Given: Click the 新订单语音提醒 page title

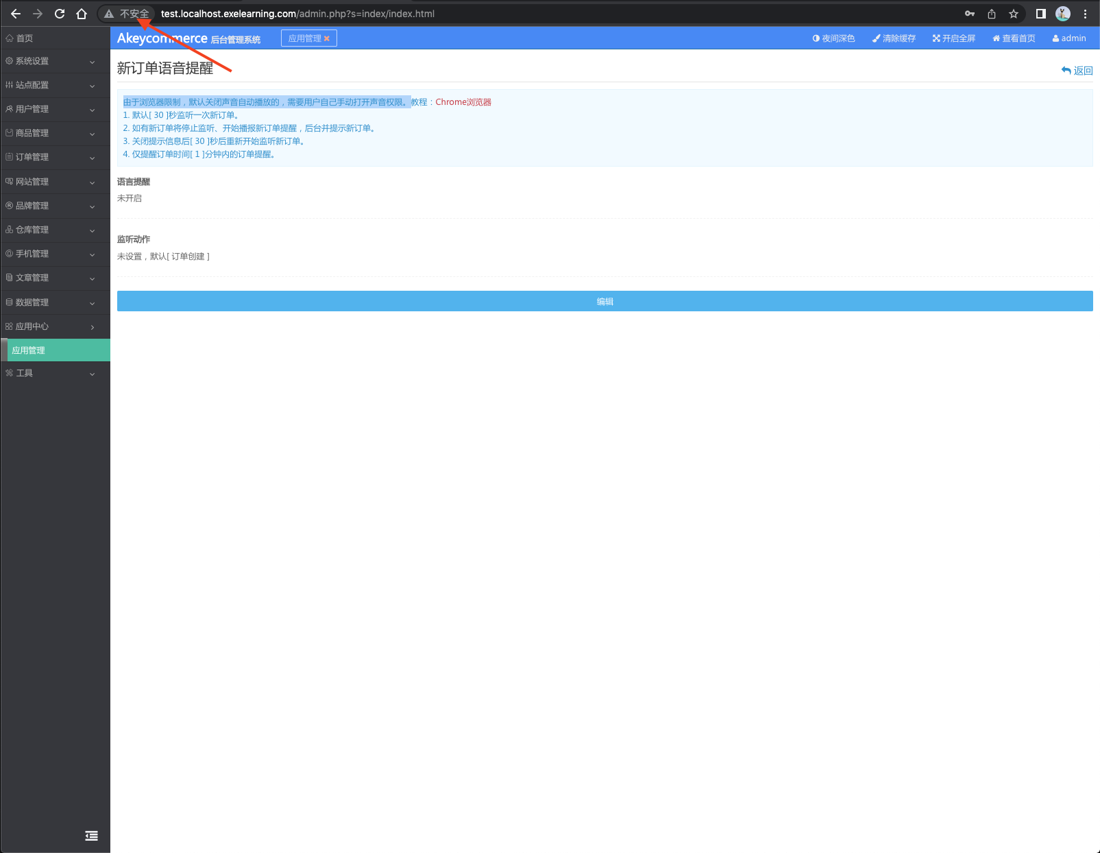Looking at the screenshot, I should 165,68.
